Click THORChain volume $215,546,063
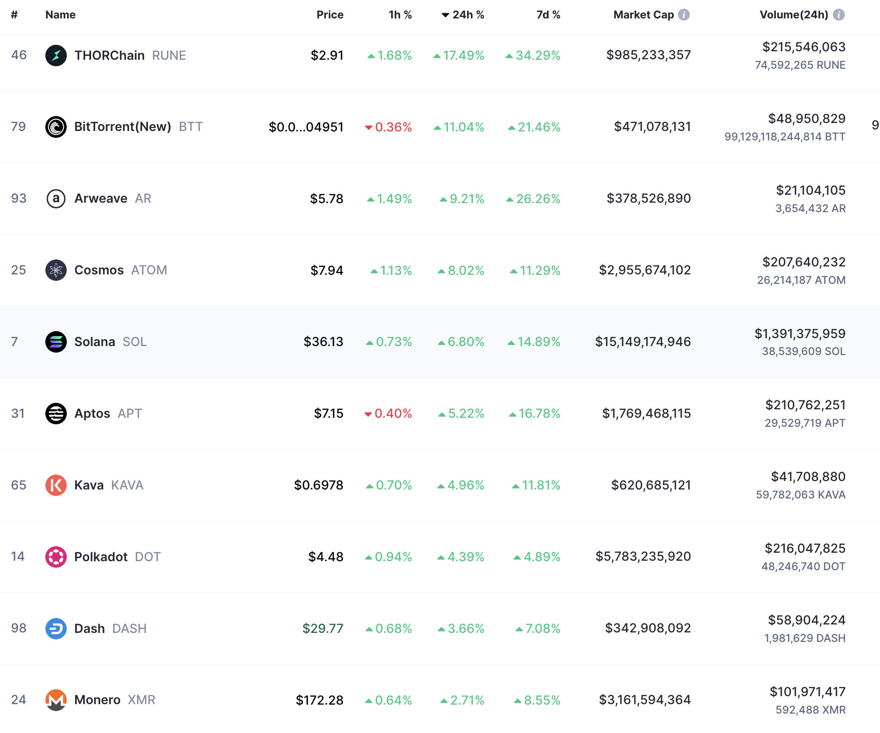Viewport: 880px width, 733px height. point(804,47)
